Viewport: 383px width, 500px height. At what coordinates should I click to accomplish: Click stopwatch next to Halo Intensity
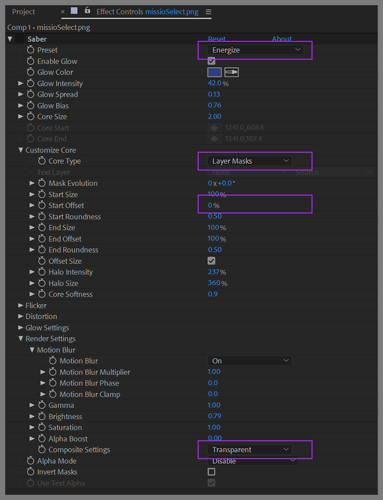pos(42,272)
